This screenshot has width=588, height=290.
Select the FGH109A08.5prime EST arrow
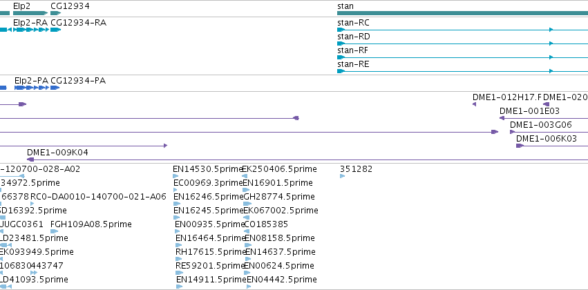[x=54, y=231]
